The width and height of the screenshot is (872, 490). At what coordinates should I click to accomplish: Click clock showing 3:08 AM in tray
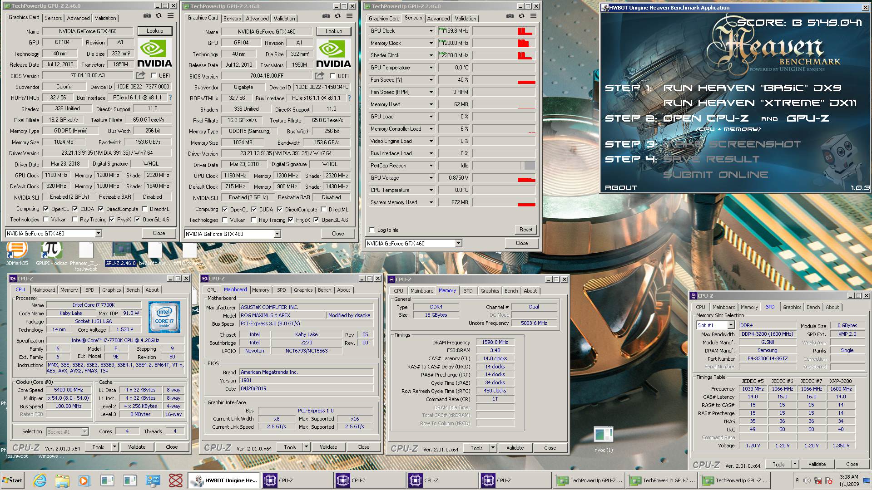click(848, 477)
